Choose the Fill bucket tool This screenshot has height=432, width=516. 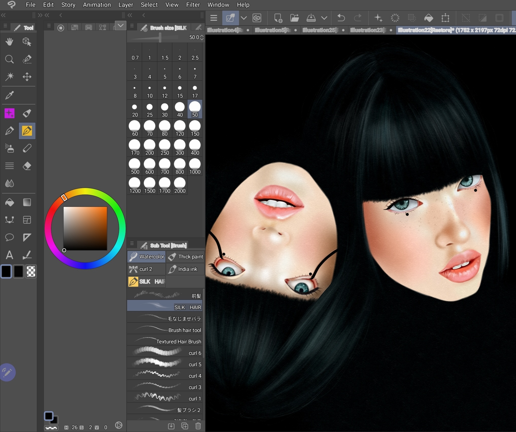[9, 202]
